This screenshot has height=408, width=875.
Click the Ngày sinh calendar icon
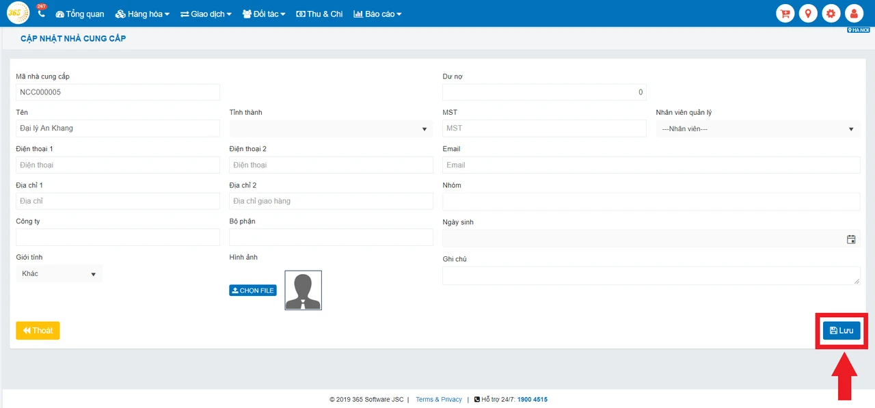(851, 239)
